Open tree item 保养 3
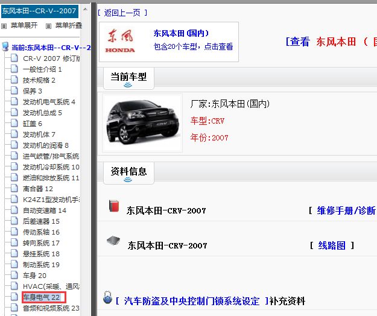 click(x=33, y=91)
